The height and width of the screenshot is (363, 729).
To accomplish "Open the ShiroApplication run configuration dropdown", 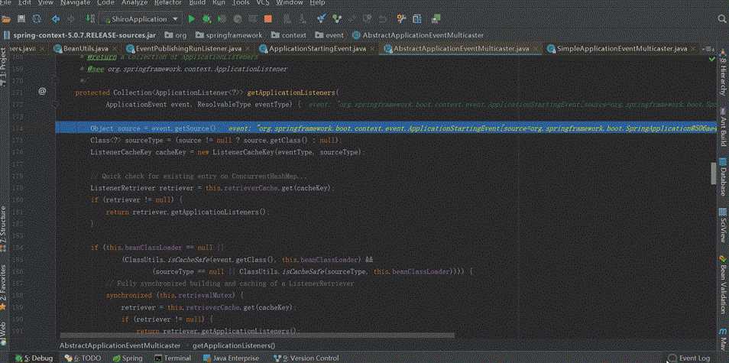I will coord(140,19).
